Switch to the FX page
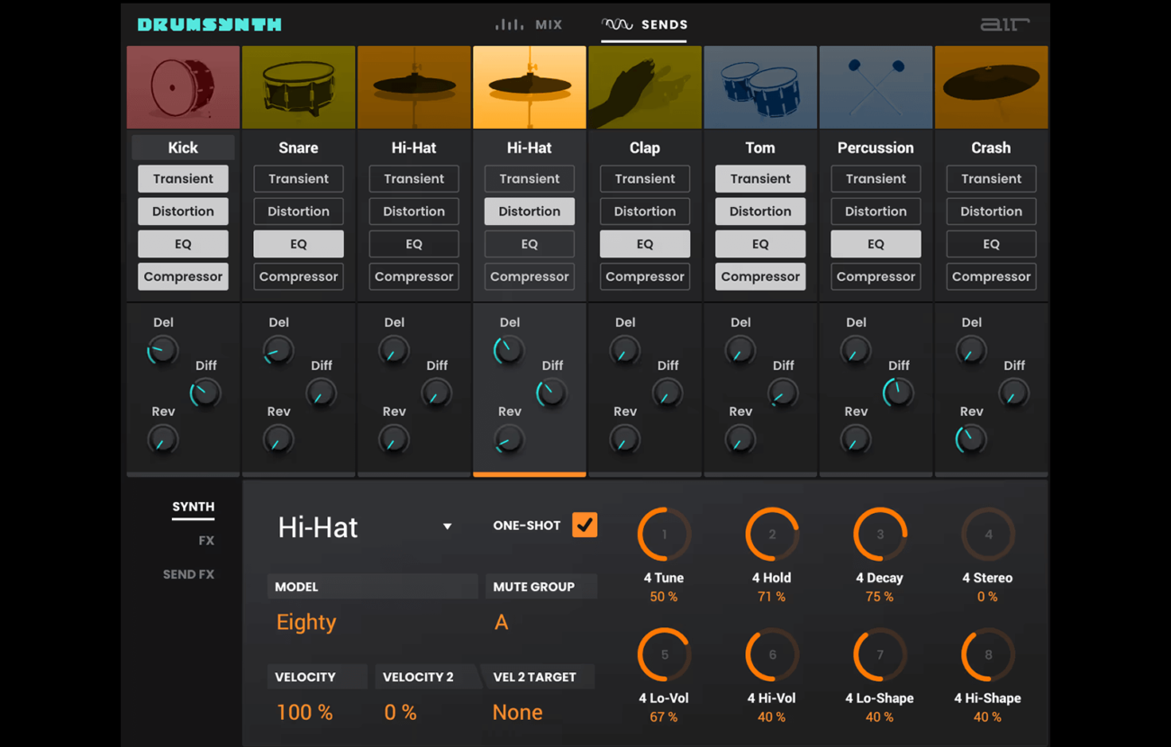Image resolution: width=1171 pixels, height=747 pixels. (206, 541)
